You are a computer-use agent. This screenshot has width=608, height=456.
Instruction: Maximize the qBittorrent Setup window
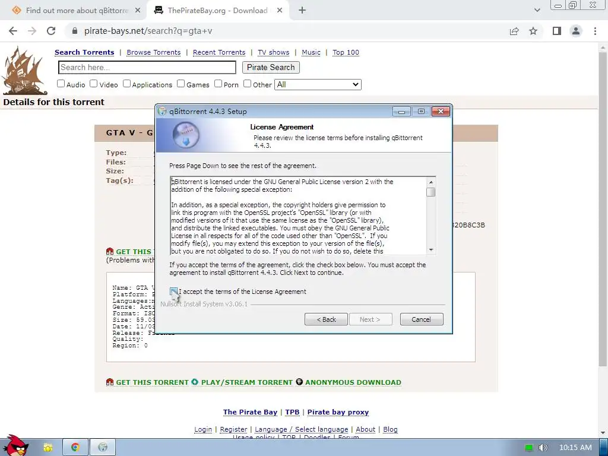pos(421,112)
